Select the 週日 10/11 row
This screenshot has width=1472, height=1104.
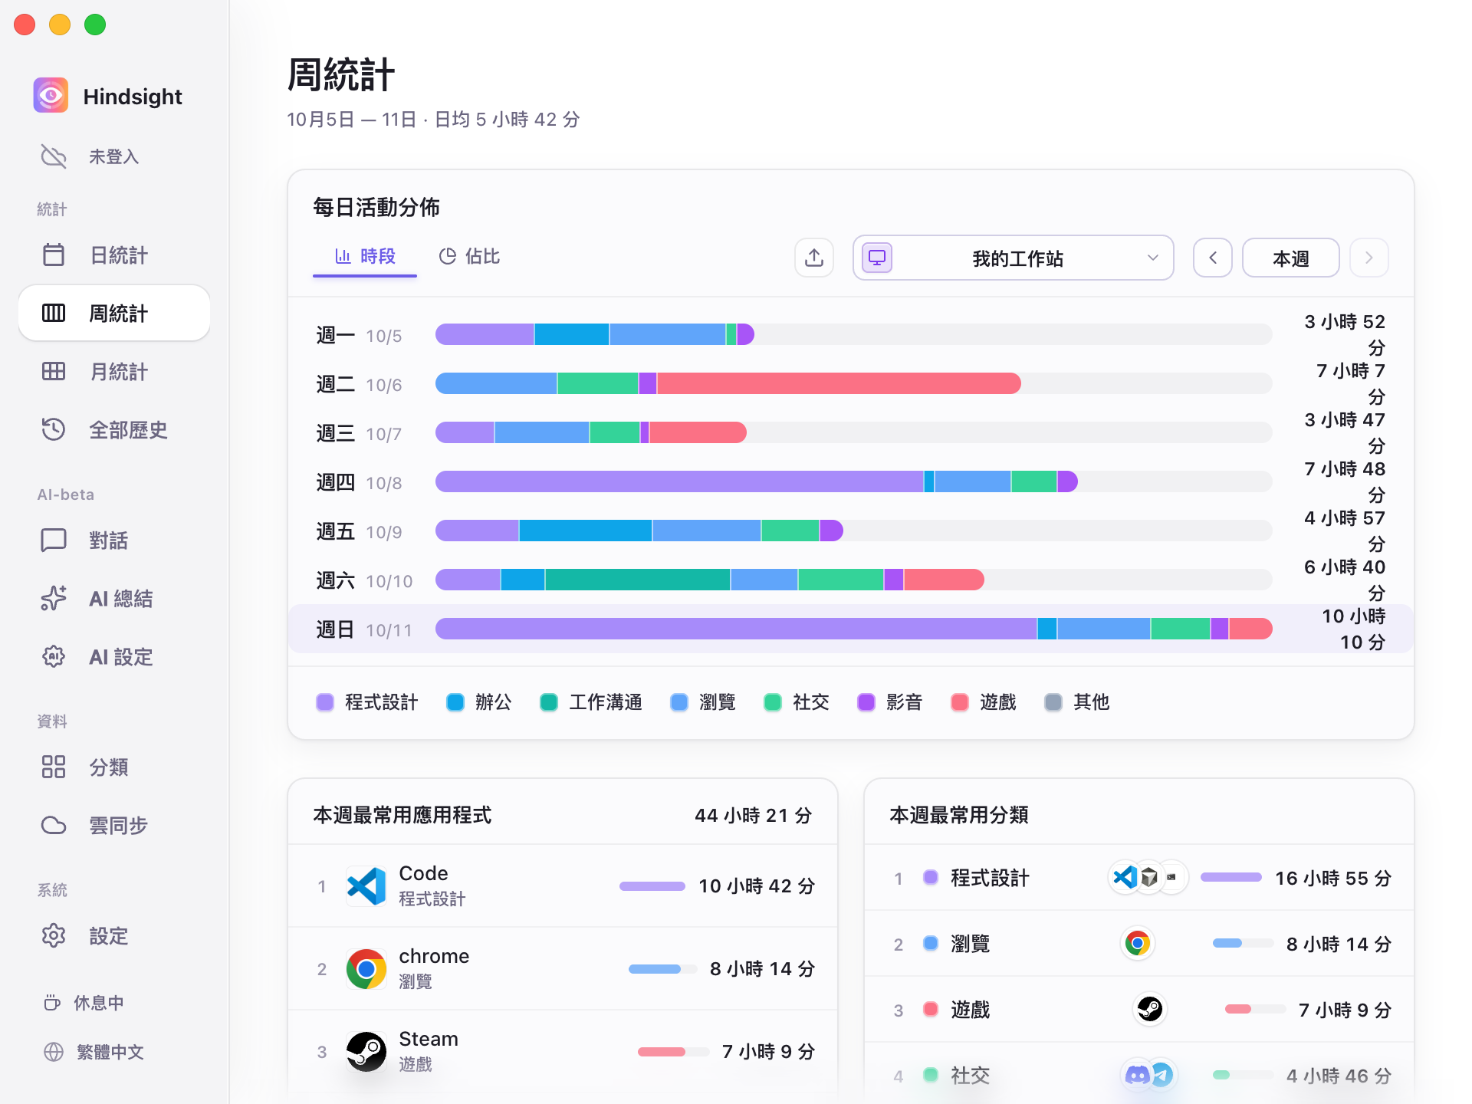pos(851,629)
